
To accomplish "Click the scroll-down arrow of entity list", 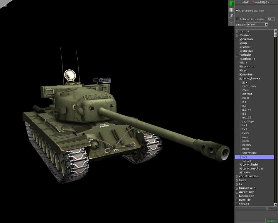I will [x=276, y=204].
